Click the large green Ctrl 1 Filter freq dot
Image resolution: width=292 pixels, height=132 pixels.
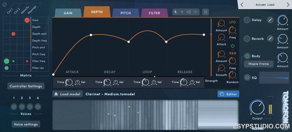[x=7, y=61]
